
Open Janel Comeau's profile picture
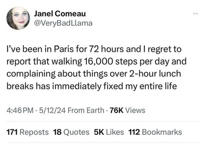(18, 18)
